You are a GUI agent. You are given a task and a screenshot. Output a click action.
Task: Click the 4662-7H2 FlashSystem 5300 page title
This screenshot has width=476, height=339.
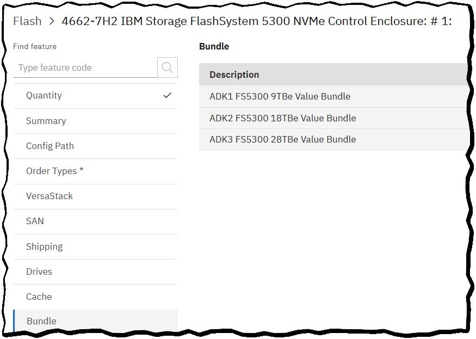(256, 21)
